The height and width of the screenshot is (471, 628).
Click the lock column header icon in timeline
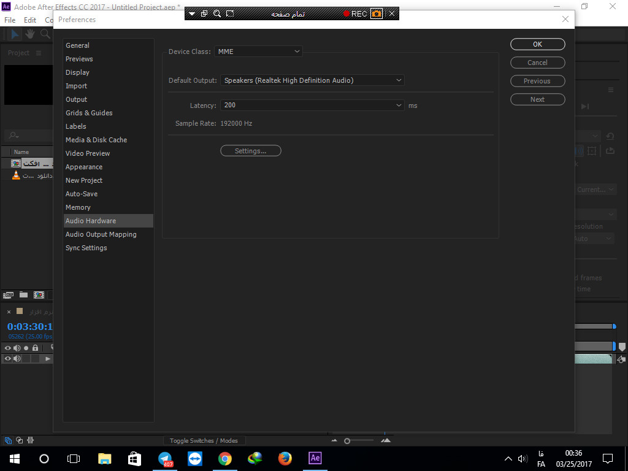[35, 348]
